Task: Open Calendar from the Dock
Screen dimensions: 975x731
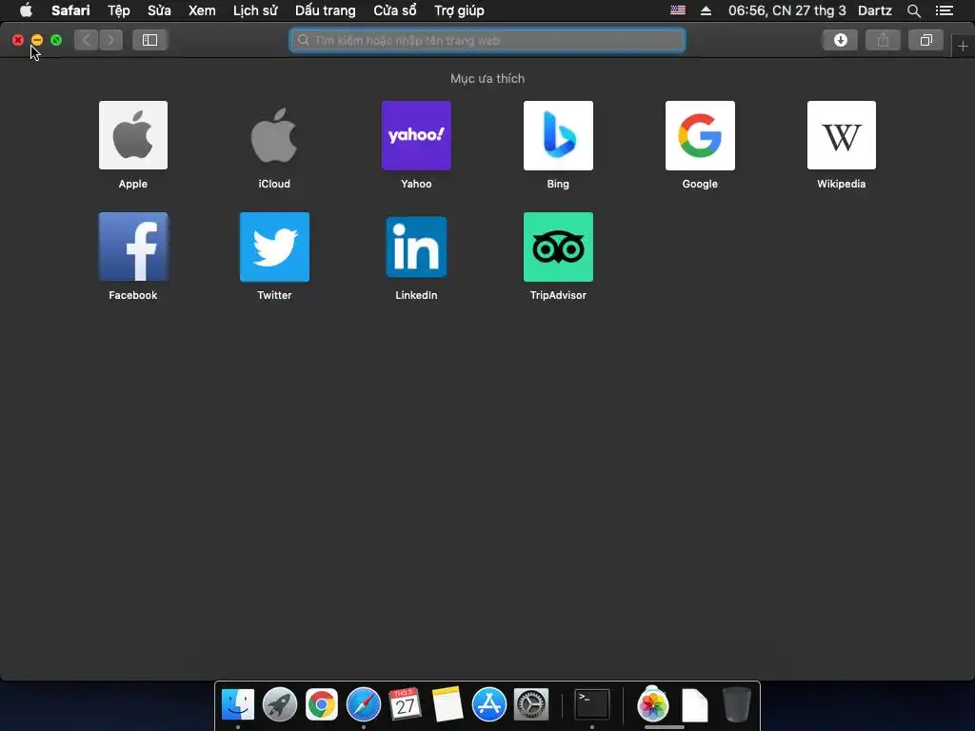Action: (x=405, y=705)
